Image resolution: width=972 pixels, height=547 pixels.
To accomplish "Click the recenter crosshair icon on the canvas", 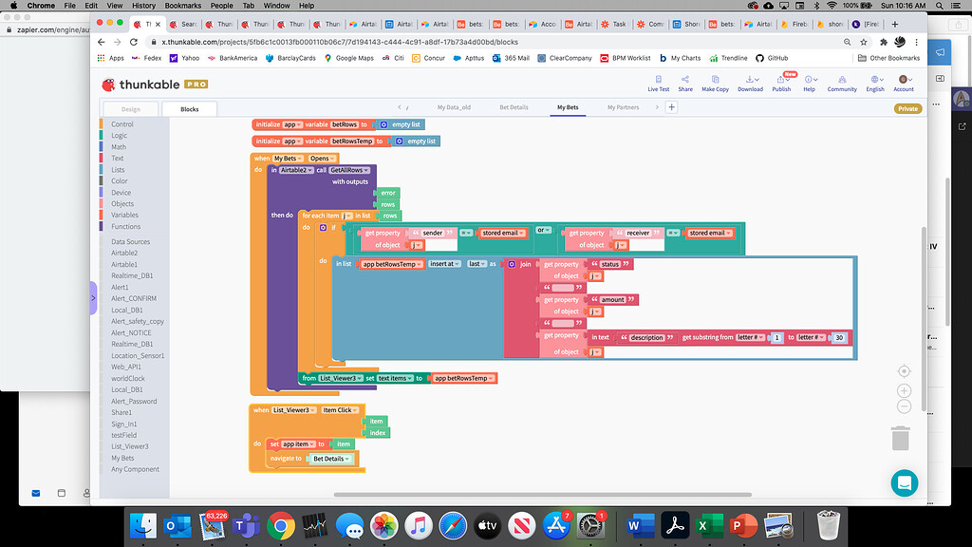I will tap(903, 370).
